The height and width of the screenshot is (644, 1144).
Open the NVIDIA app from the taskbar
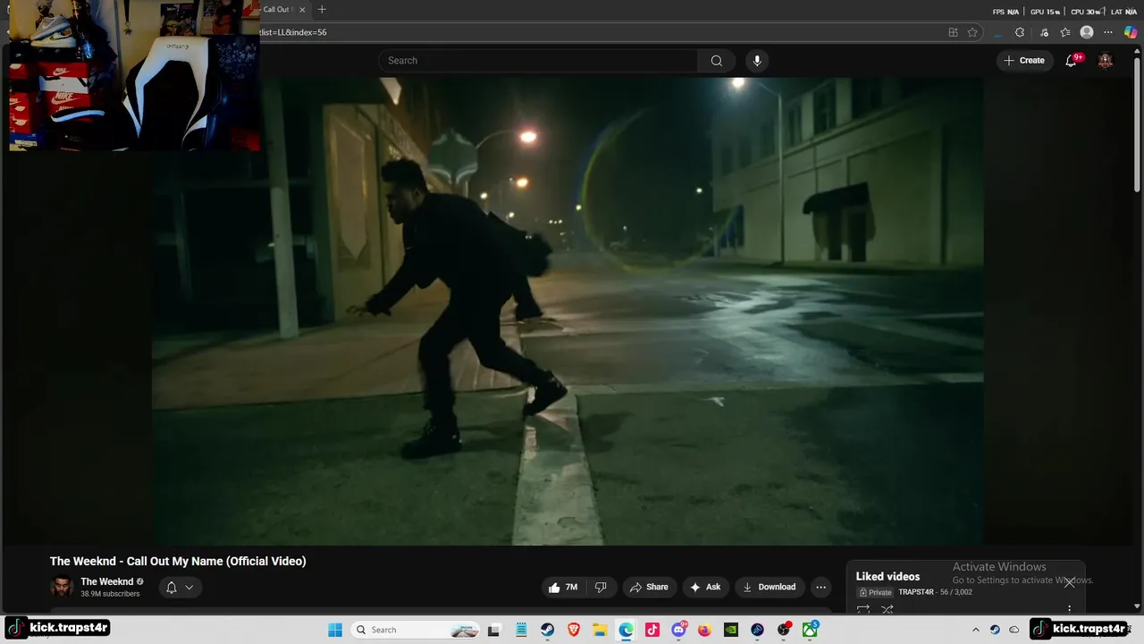point(731,630)
